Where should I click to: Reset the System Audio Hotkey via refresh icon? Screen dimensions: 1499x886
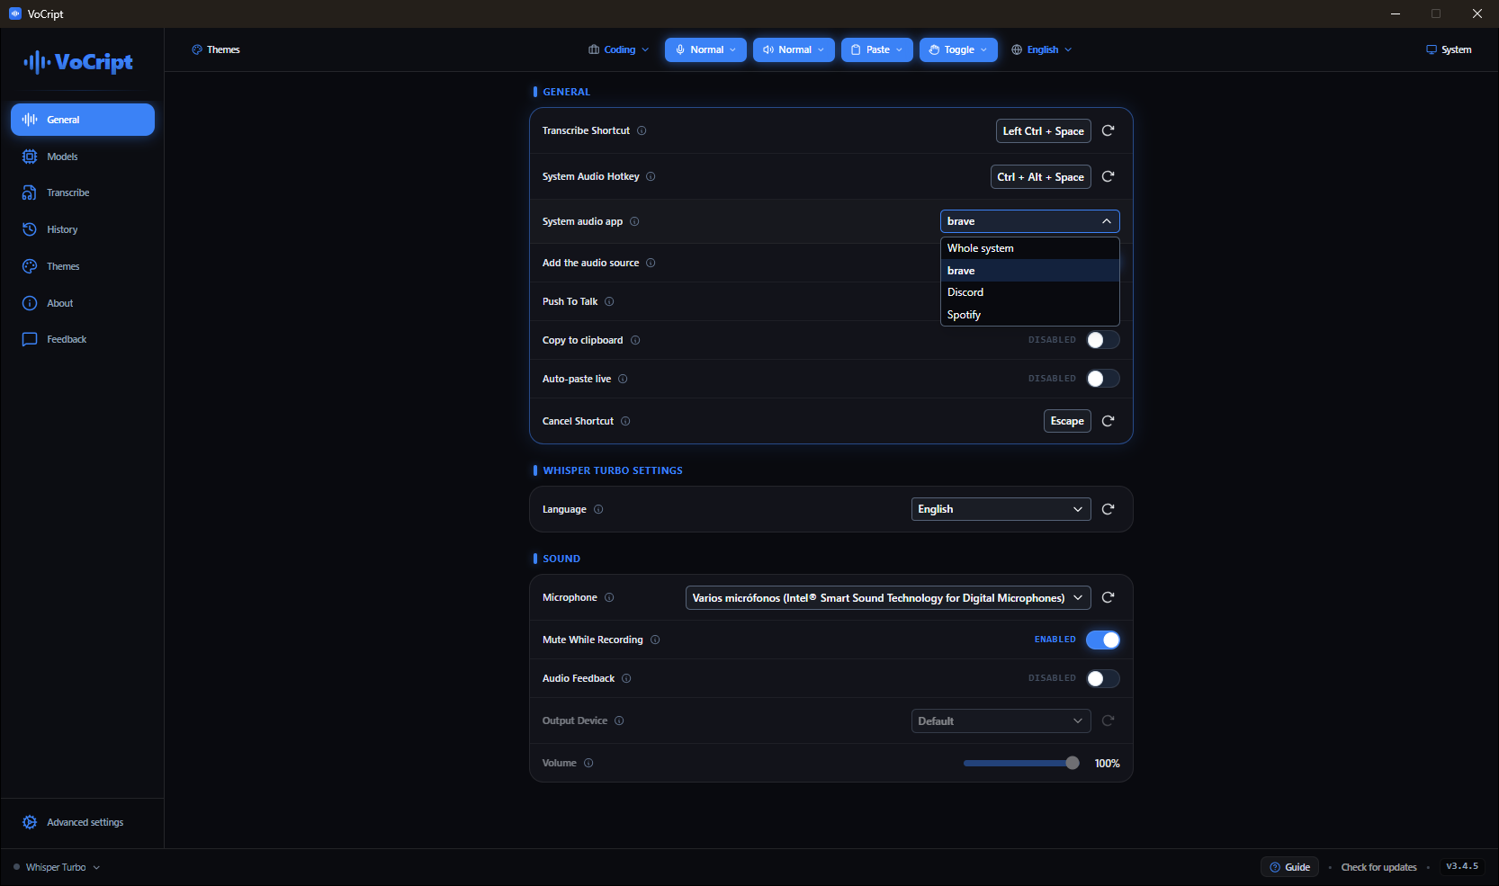coord(1109,176)
